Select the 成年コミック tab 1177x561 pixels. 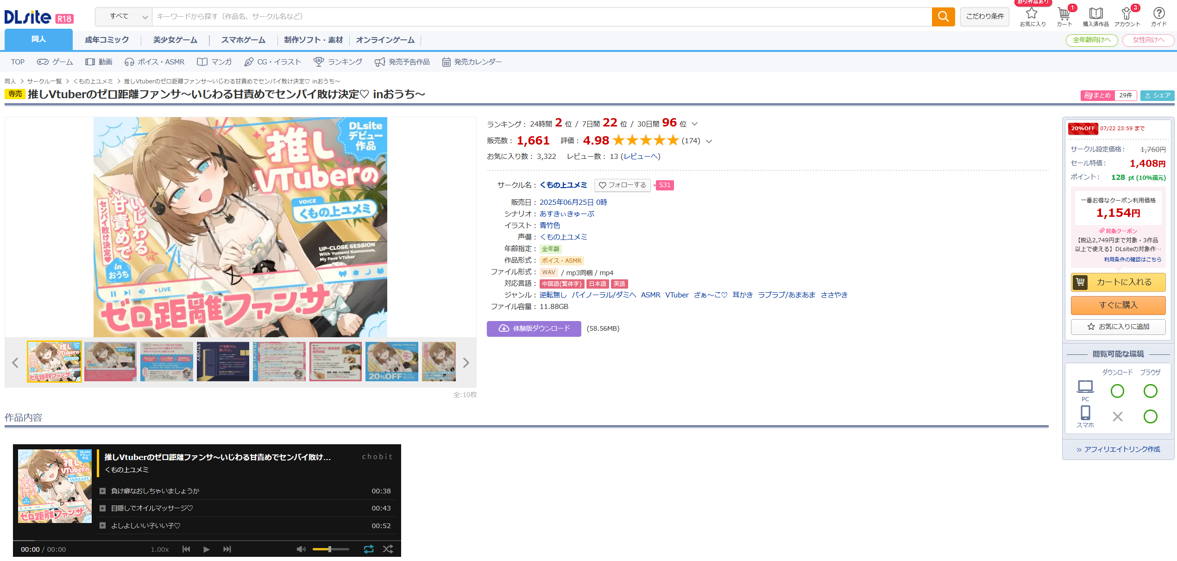(x=107, y=40)
